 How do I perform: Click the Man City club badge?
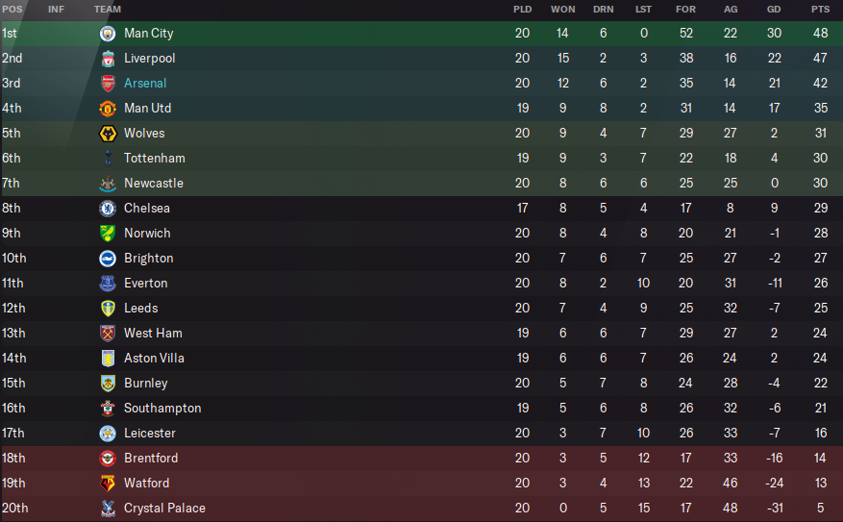tap(107, 34)
